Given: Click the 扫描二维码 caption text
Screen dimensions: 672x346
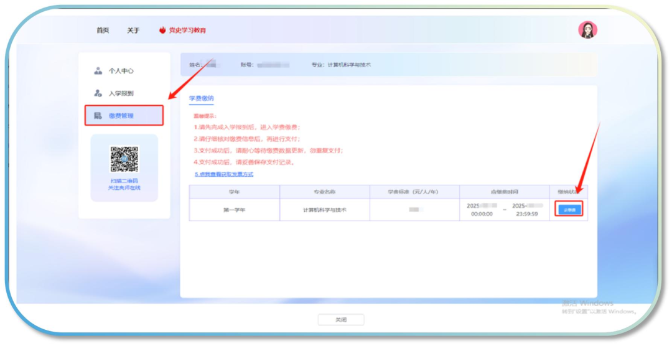Looking at the screenshot, I should pos(124,181).
